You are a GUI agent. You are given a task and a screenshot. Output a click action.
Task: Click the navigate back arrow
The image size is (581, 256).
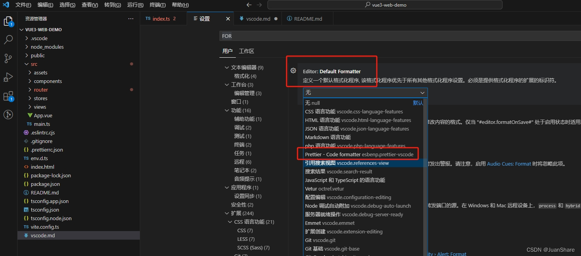click(x=249, y=5)
